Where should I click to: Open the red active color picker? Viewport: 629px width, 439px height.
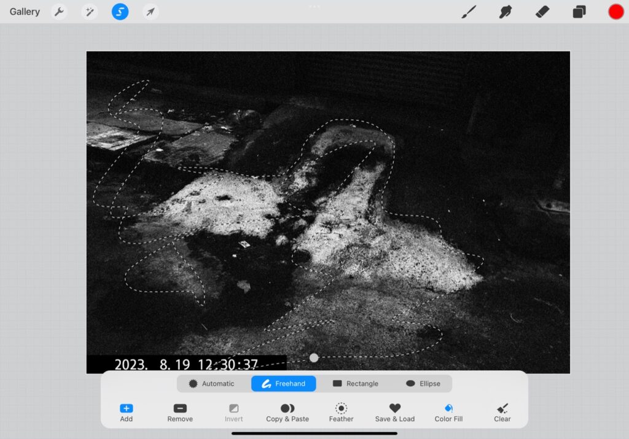[x=615, y=12]
